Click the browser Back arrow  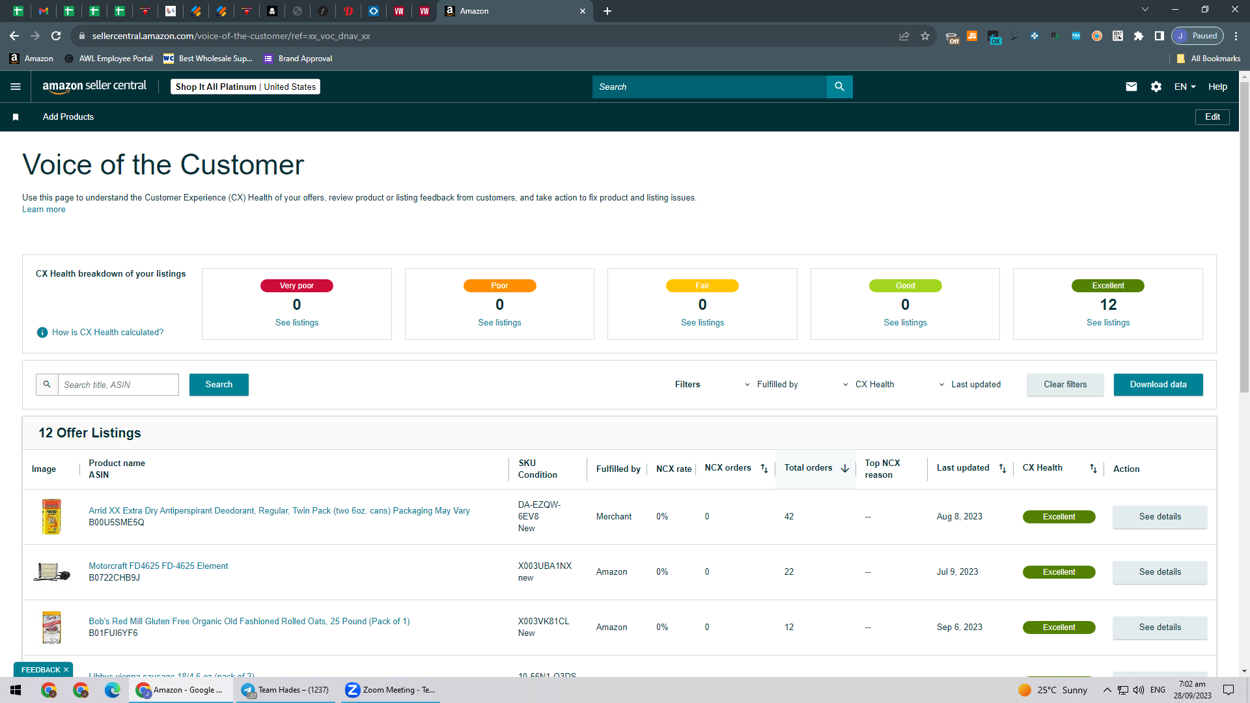tap(14, 36)
